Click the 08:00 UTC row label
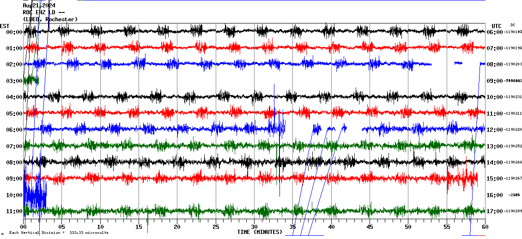 pos(496,64)
